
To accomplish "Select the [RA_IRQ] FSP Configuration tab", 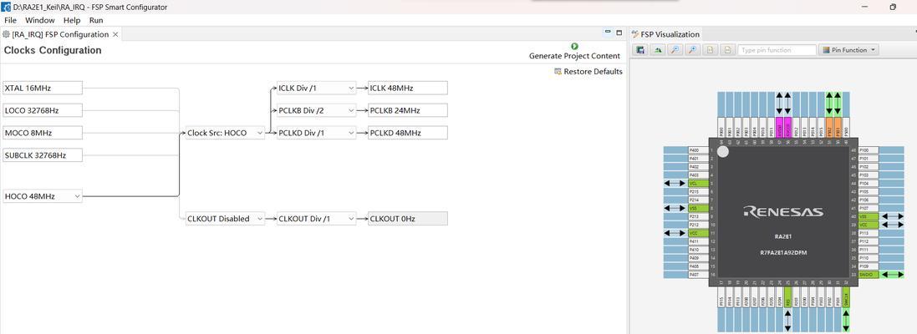I will [x=60, y=34].
